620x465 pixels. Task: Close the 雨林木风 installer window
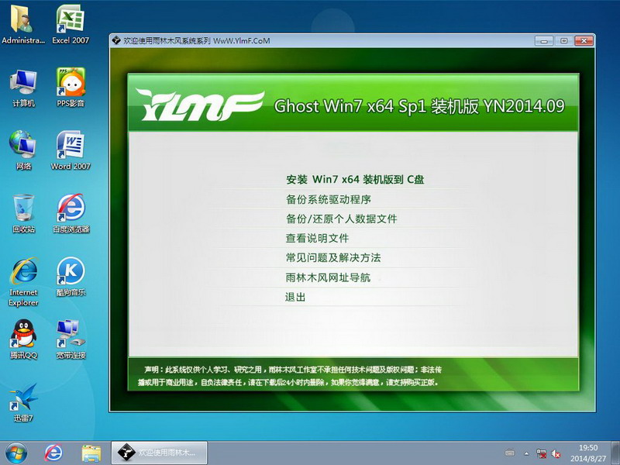[x=584, y=41]
